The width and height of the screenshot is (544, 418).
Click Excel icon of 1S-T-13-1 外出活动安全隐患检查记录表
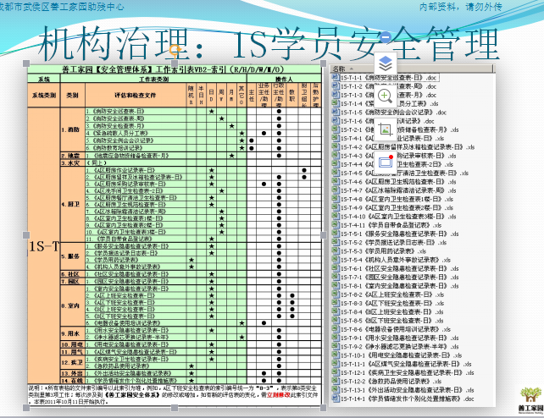point(336,389)
